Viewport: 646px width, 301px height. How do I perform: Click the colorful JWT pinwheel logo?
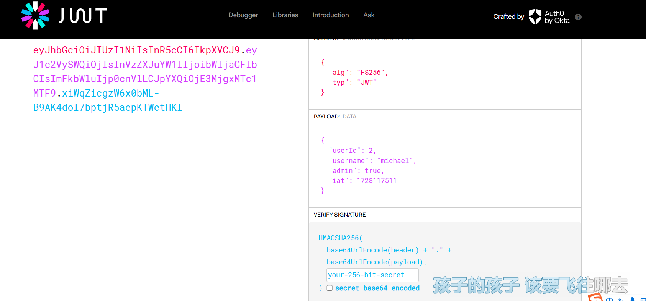tap(35, 16)
